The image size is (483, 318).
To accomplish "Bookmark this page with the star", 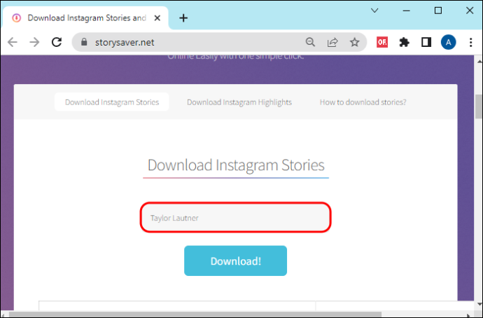I will pyautogui.click(x=354, y=42).
